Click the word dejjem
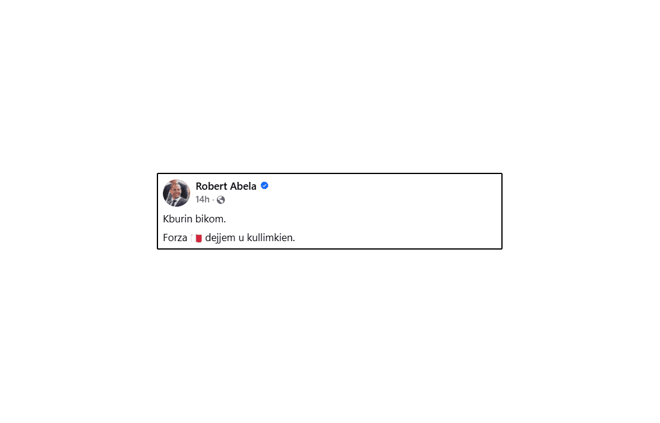Screen dimensions: 660x423 (220, 237)
